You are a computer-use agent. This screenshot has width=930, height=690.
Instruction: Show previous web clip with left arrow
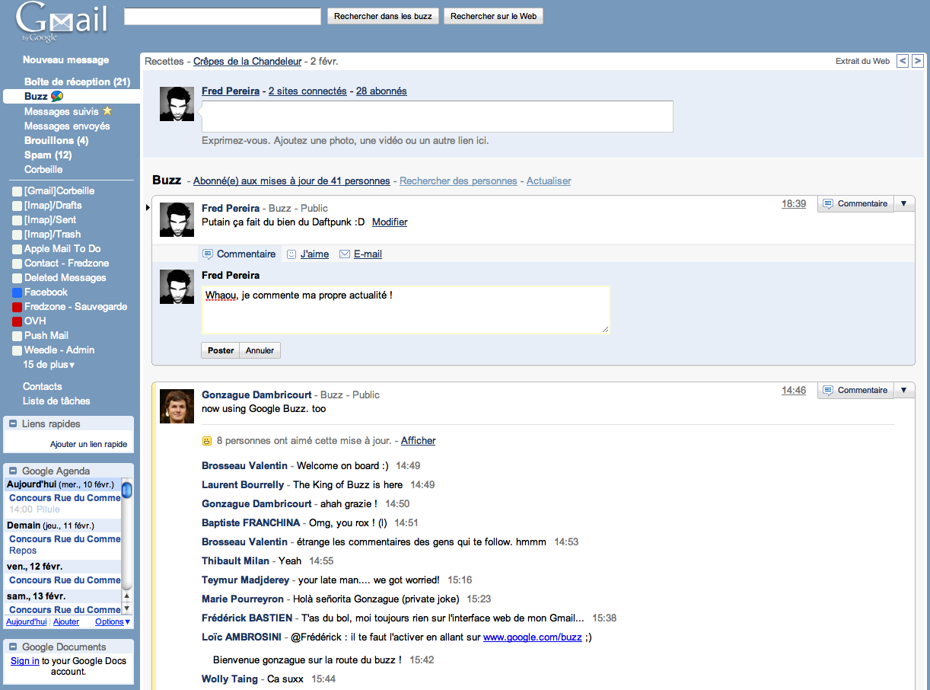pyautogui.click(x=903, y=61)
